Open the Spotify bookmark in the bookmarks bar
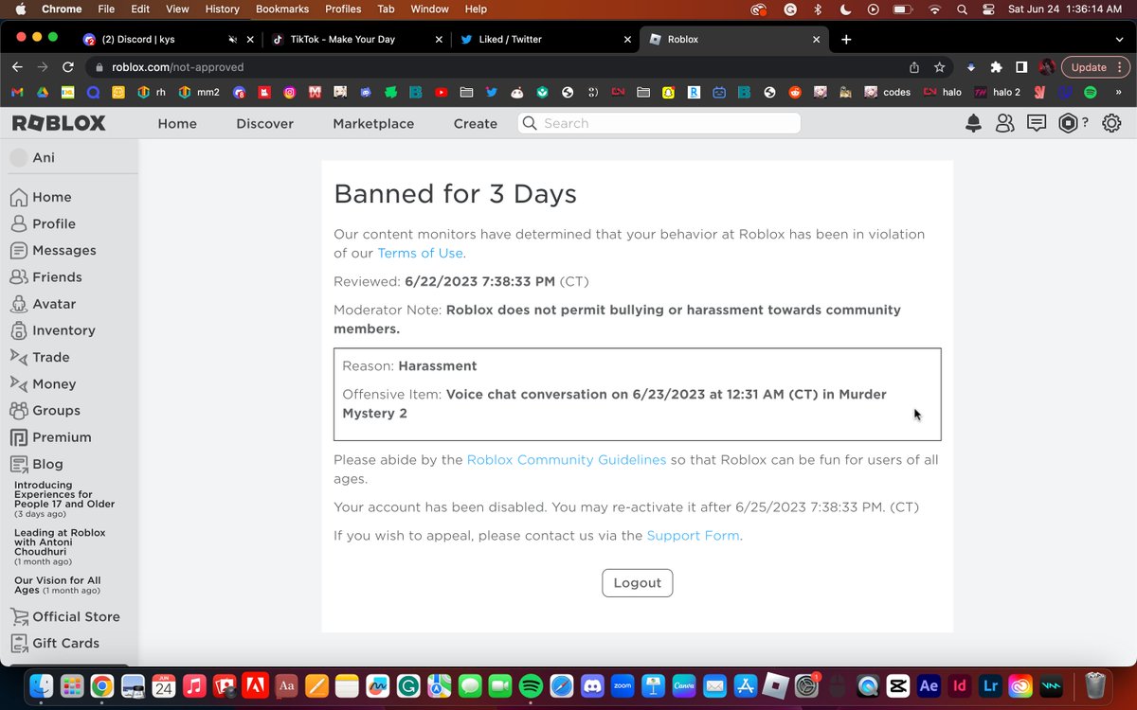1137x710 pixels. (1090, 92)
